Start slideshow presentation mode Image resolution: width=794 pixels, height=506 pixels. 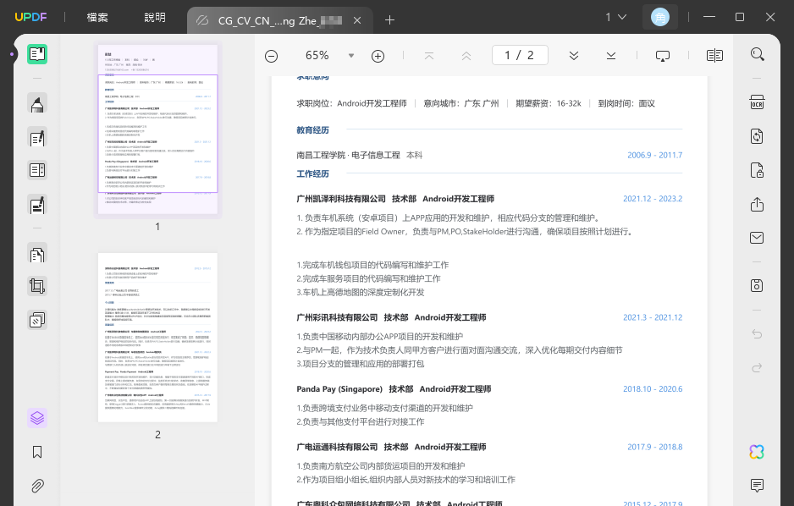[662, 56]
